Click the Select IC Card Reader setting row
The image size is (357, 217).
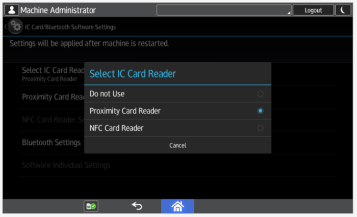click(52, 73)
